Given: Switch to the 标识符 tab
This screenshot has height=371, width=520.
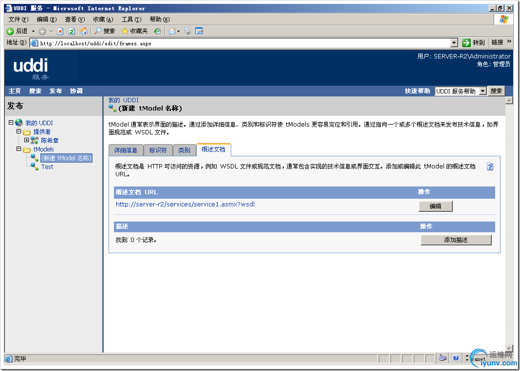Looking at the screenshot, I should pyautogui.click(x=158, y=150).
